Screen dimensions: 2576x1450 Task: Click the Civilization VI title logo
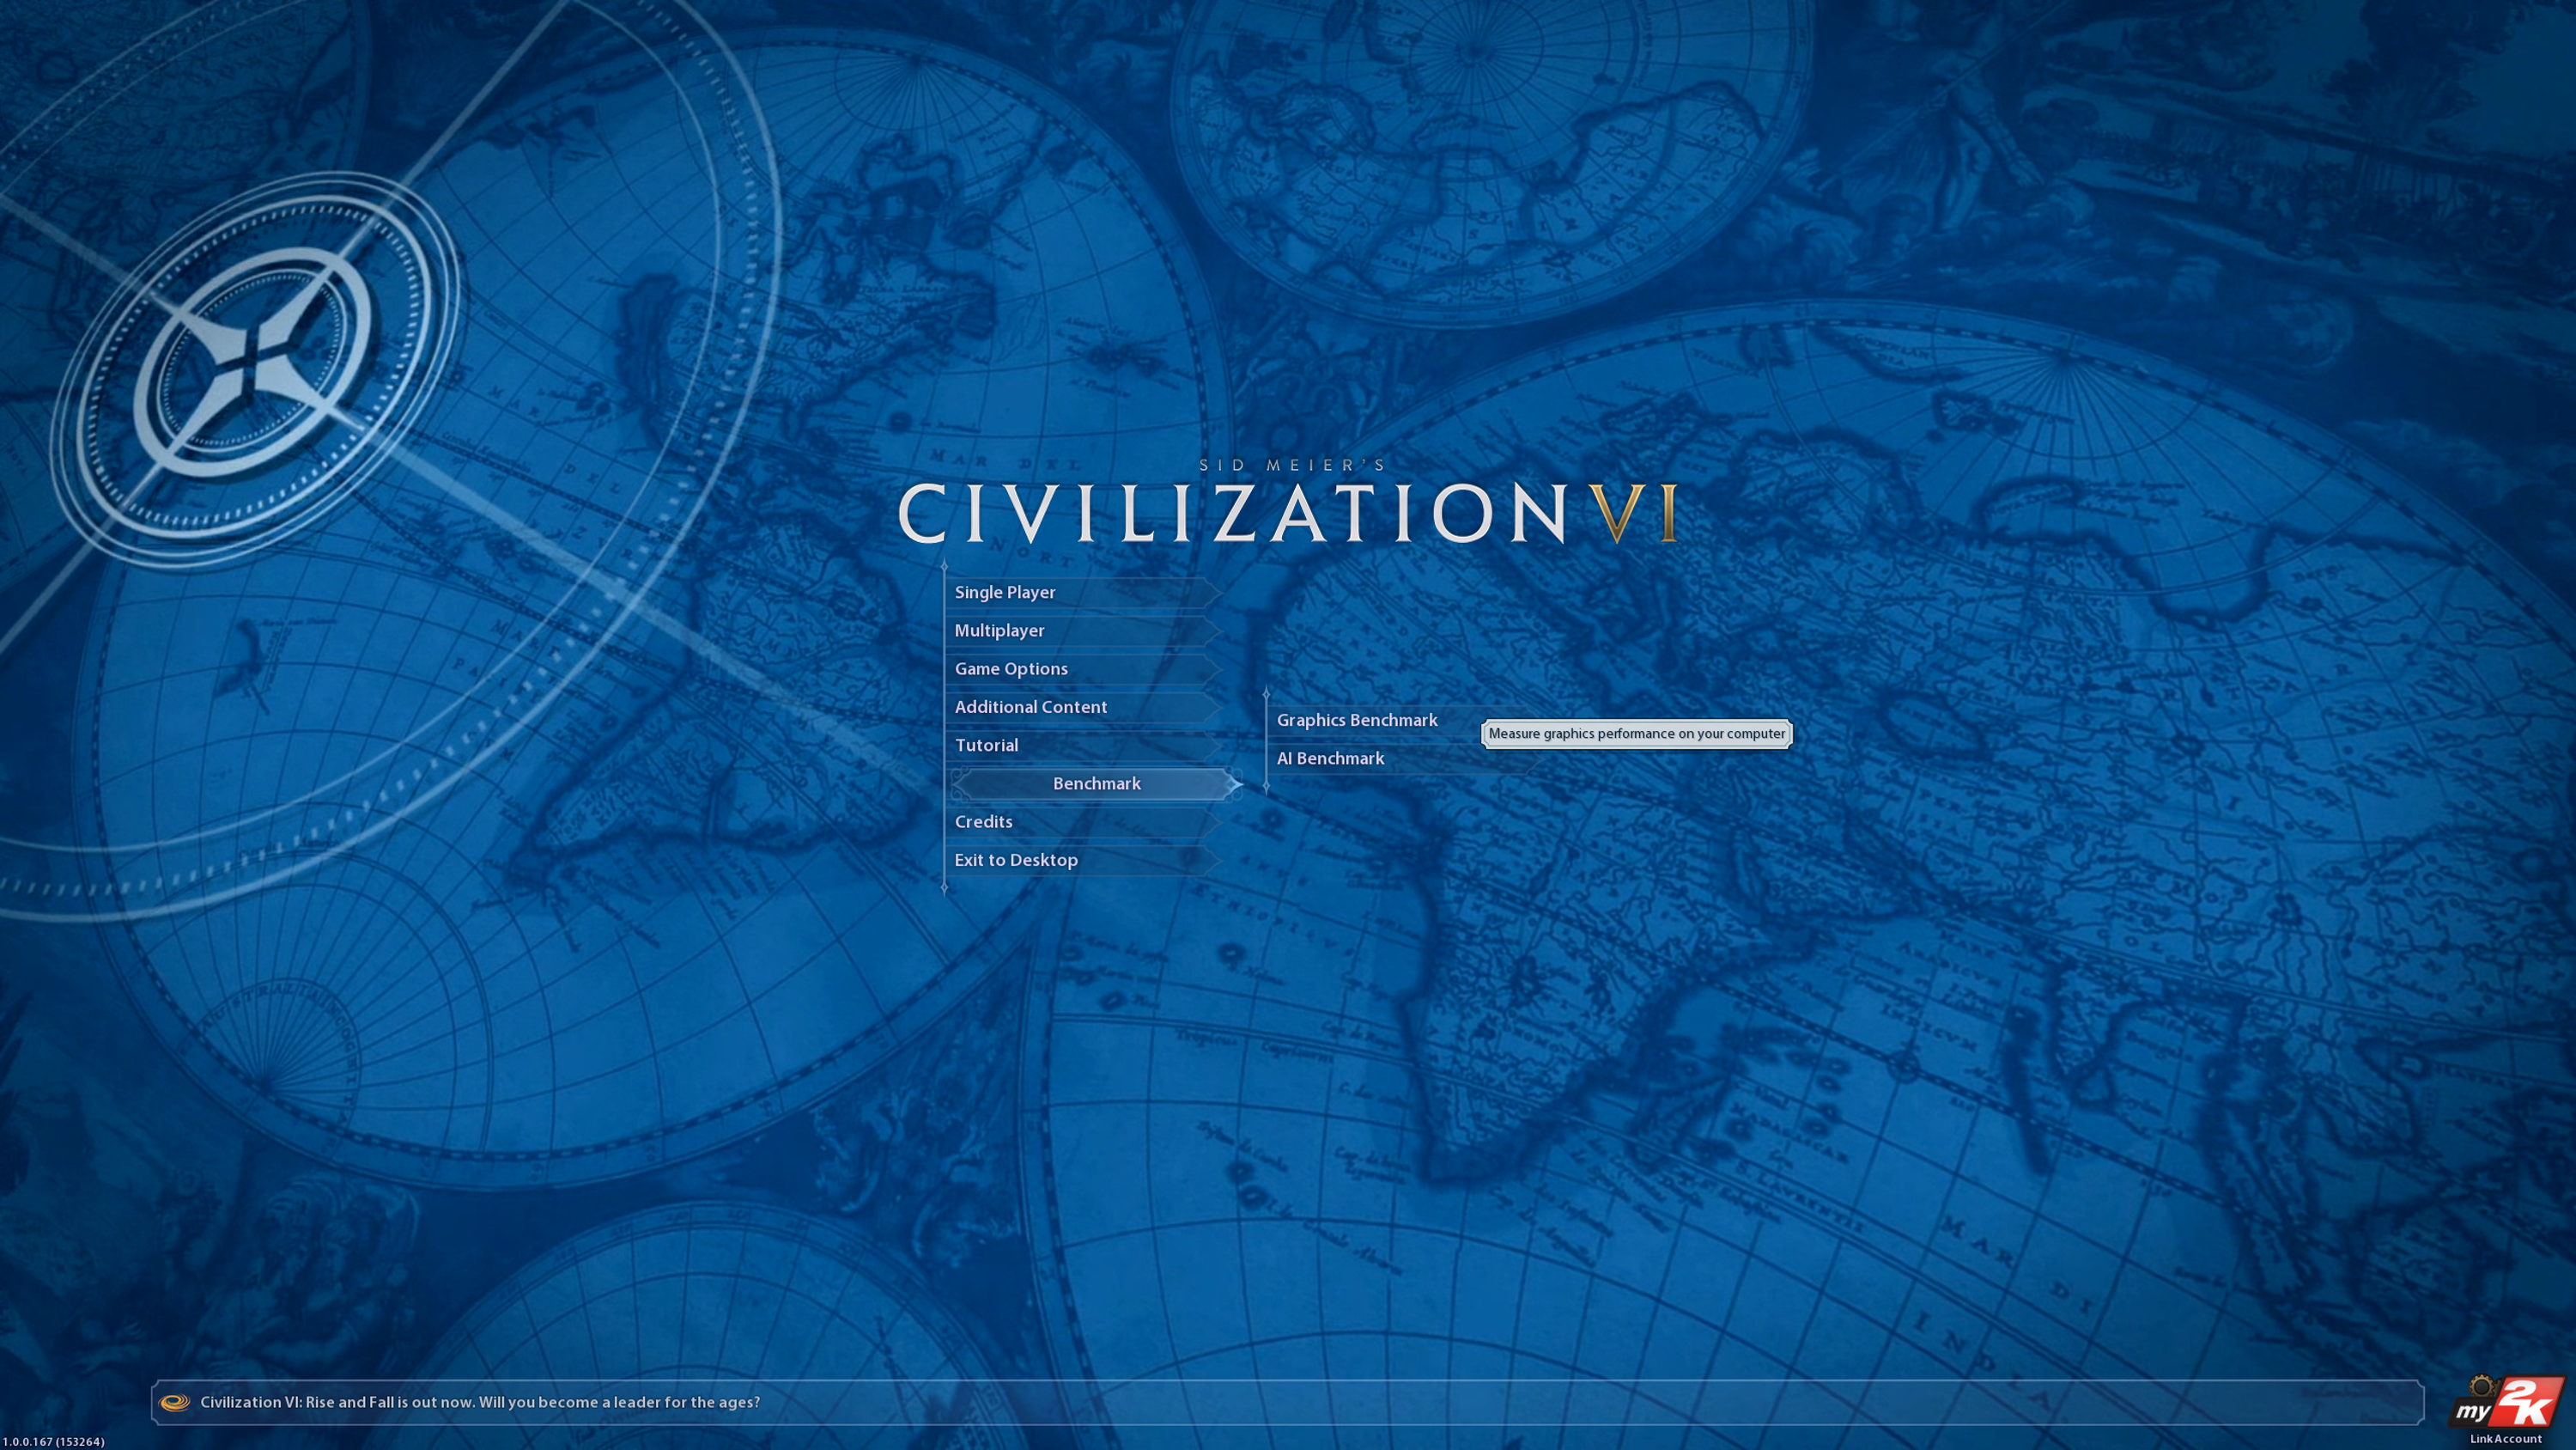click(1288, 512)
